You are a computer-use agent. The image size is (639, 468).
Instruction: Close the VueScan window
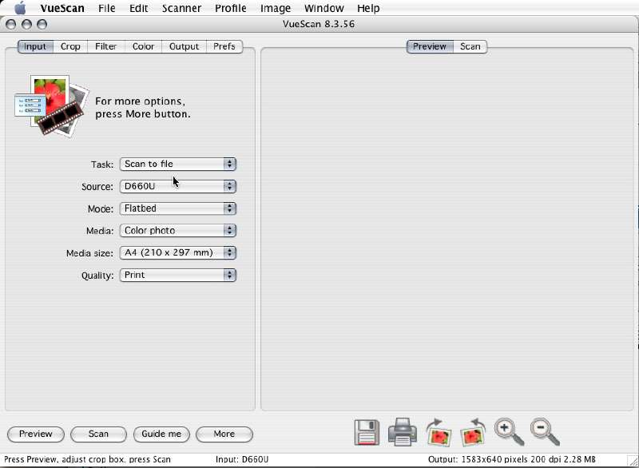[x=11, y=25]
